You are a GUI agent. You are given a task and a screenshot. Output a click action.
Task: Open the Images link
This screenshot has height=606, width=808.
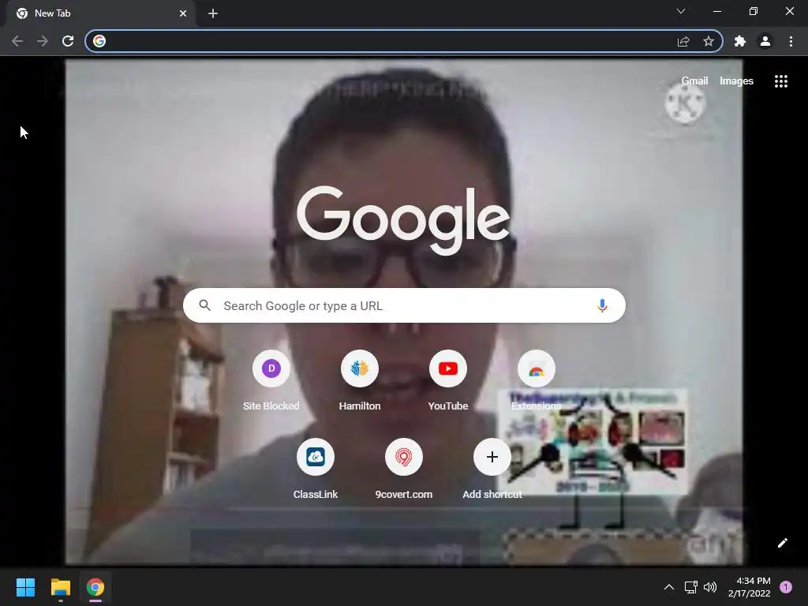point(736,81)
